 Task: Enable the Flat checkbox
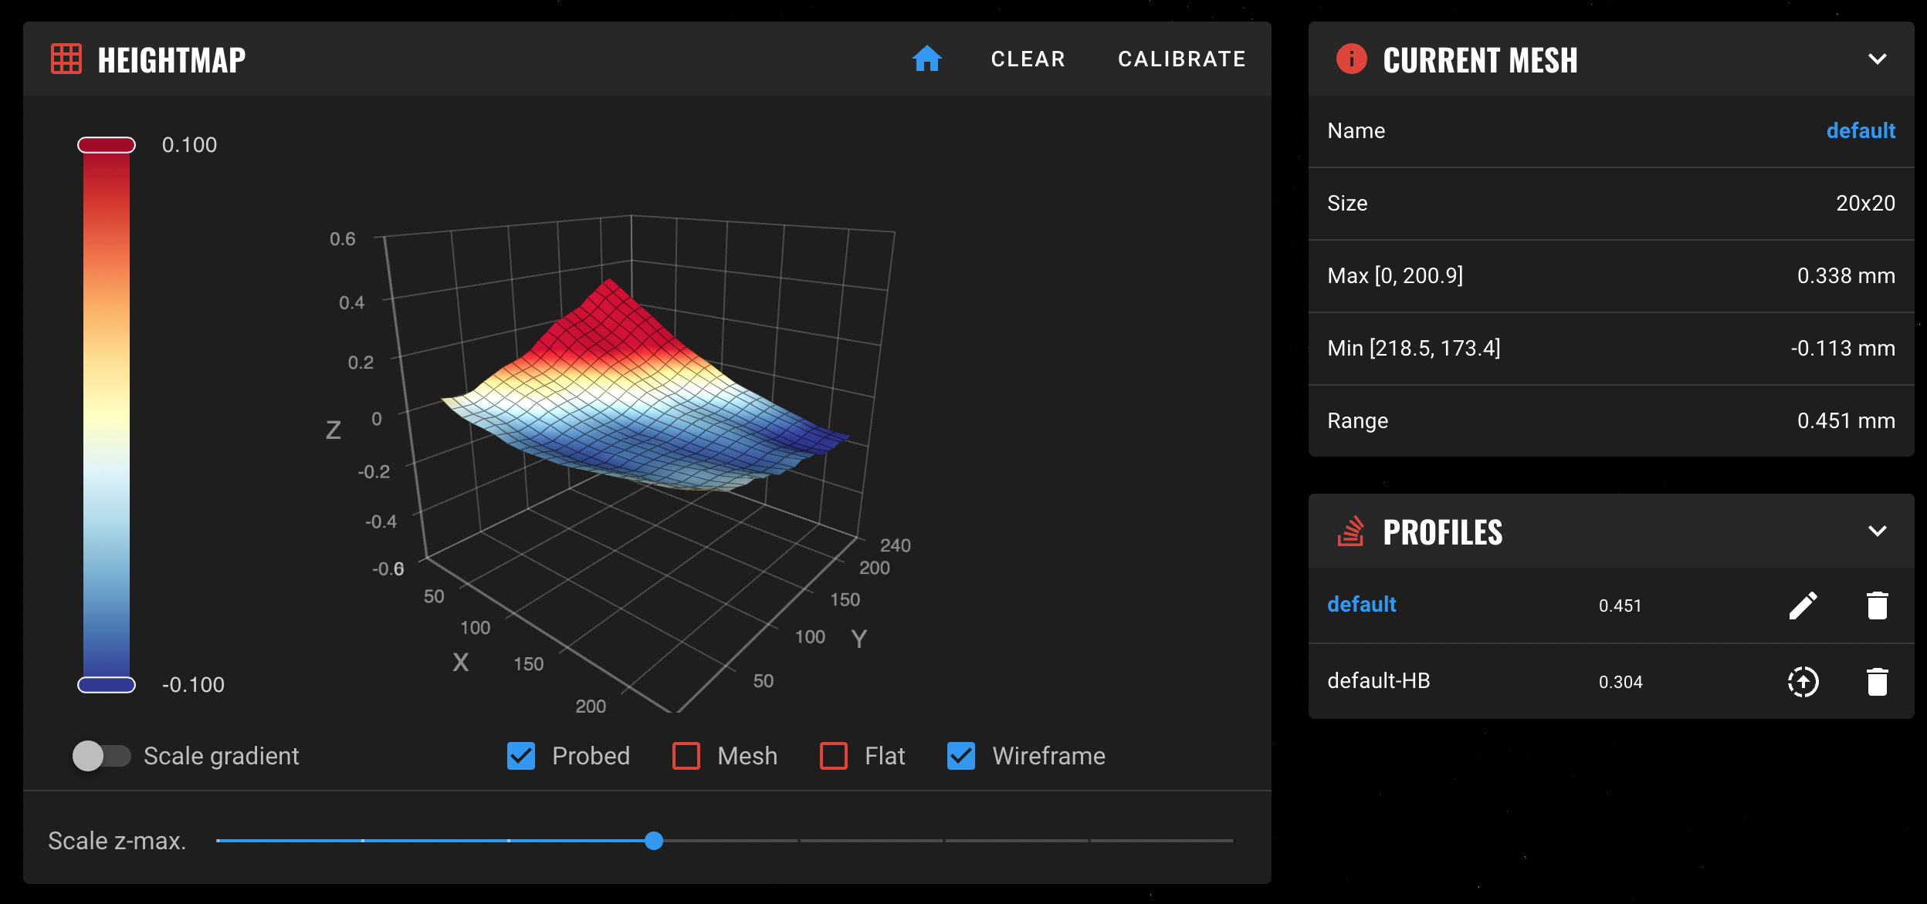click(x=834, y=756)
